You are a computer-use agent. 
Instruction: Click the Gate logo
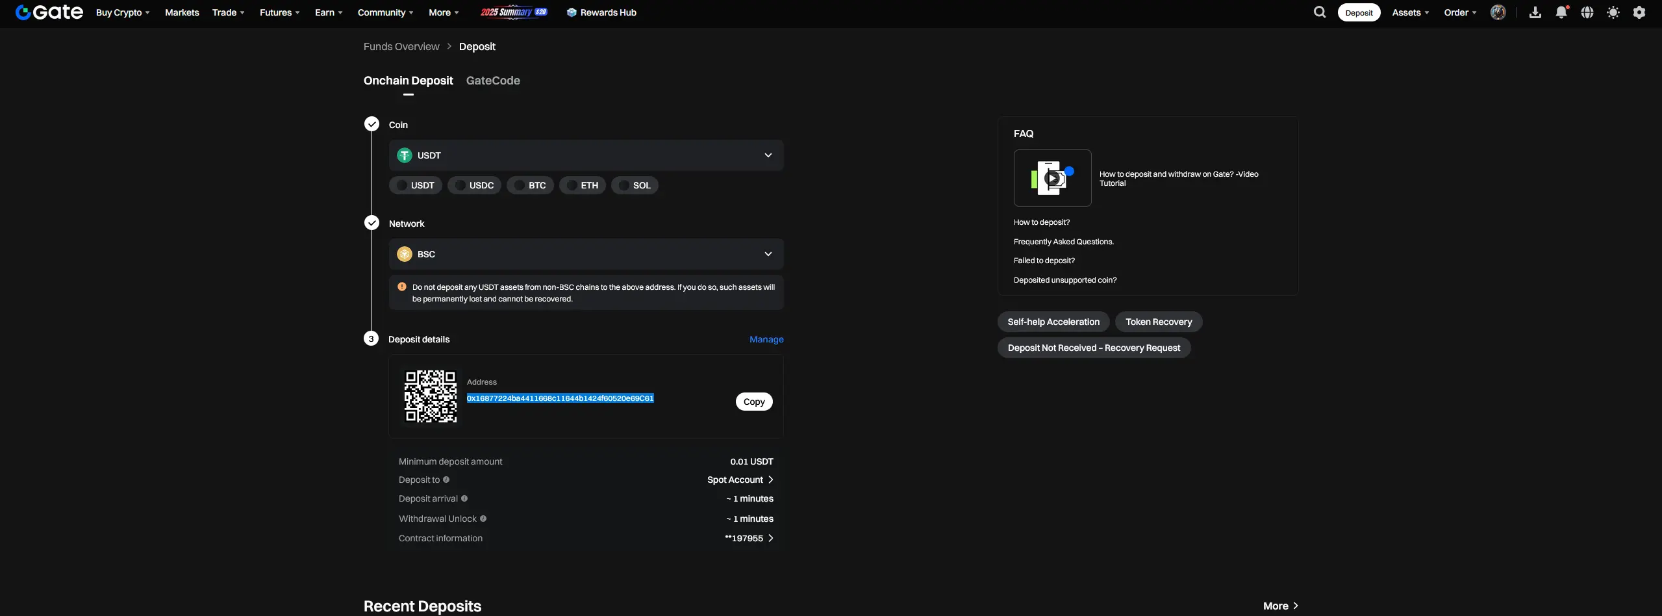point(49,12)
